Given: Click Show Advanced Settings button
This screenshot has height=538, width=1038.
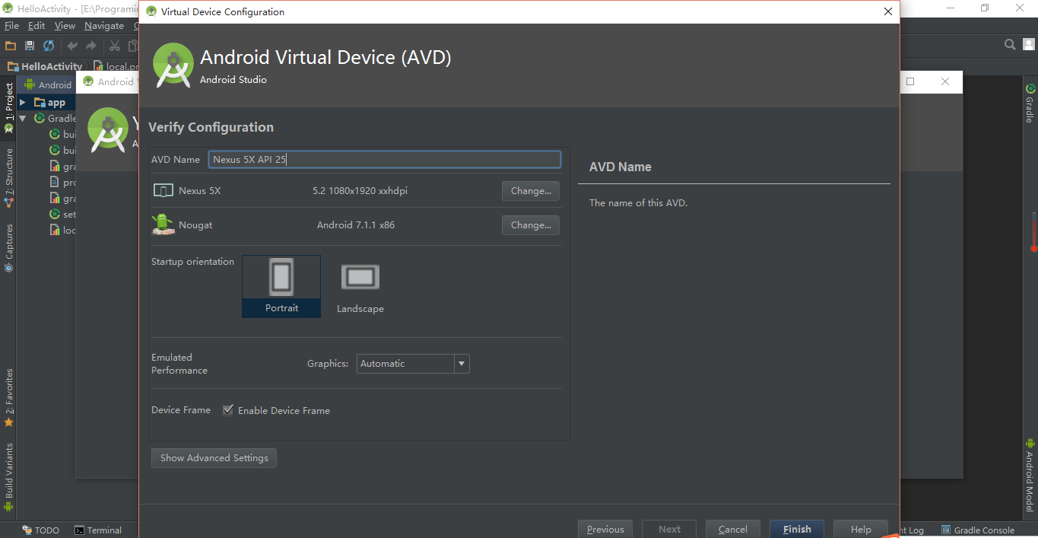Looking at the screenshot, I should tap(214, 458).
